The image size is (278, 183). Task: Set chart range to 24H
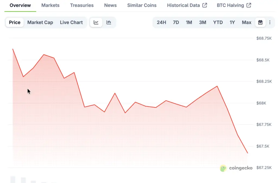pyautogui.click(x=162, y=23)
